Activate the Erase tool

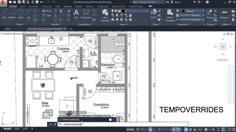[x=69, y=11]
